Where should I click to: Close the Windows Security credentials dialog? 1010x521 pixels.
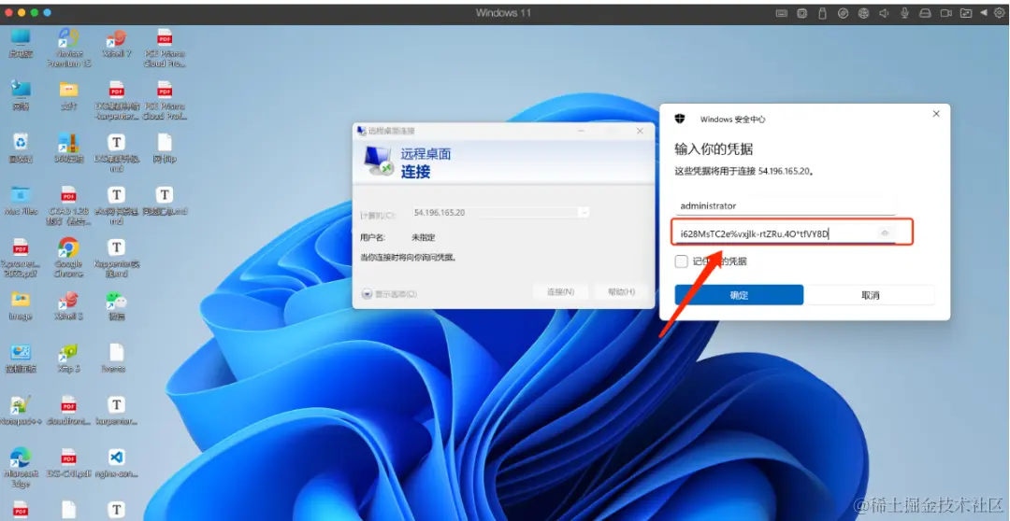click(936, 114)
